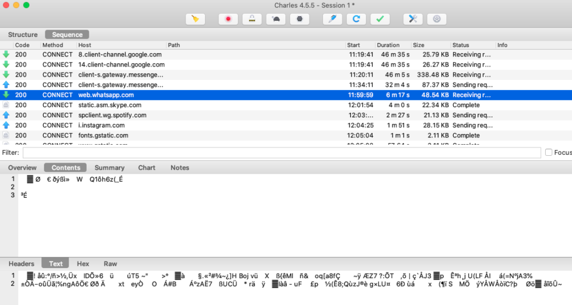This screenshot has height=305, width=572.
Task: Switch to the Sequence view
Action: [67, 35]
